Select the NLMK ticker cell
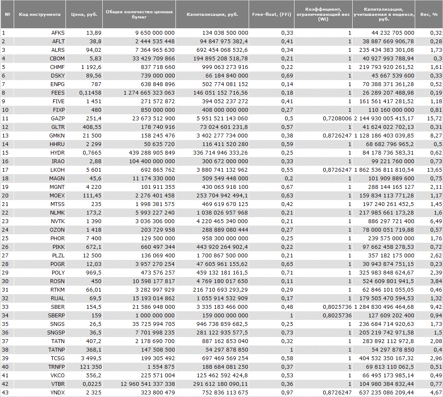This screenshot has height=397, width=443. pyautogui.click(x=39, y=213)
